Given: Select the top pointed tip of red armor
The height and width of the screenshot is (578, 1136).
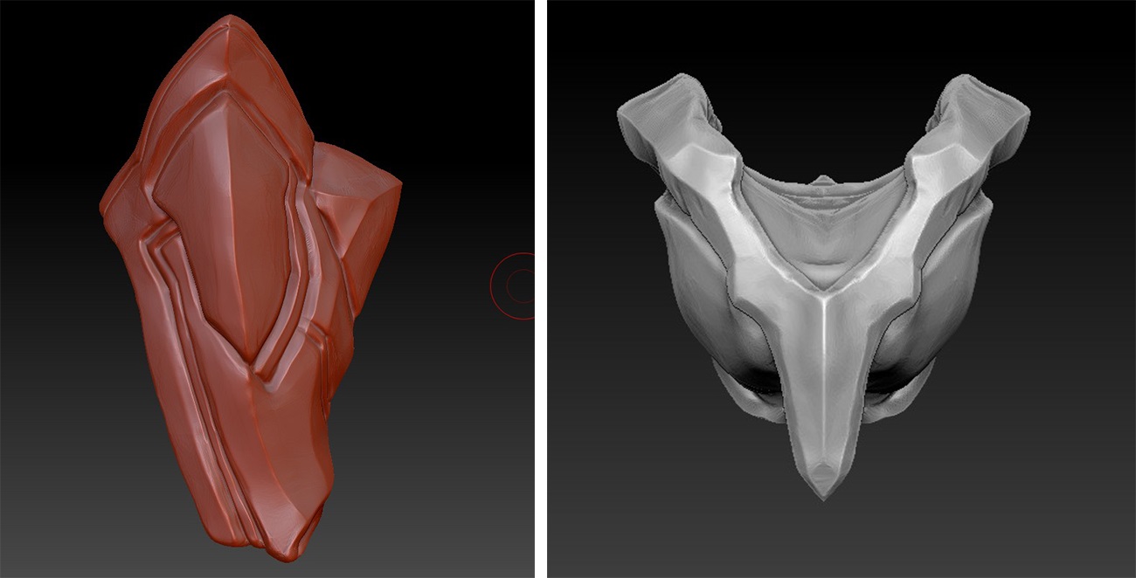Looking at the screenshot, I should [229, 26].
